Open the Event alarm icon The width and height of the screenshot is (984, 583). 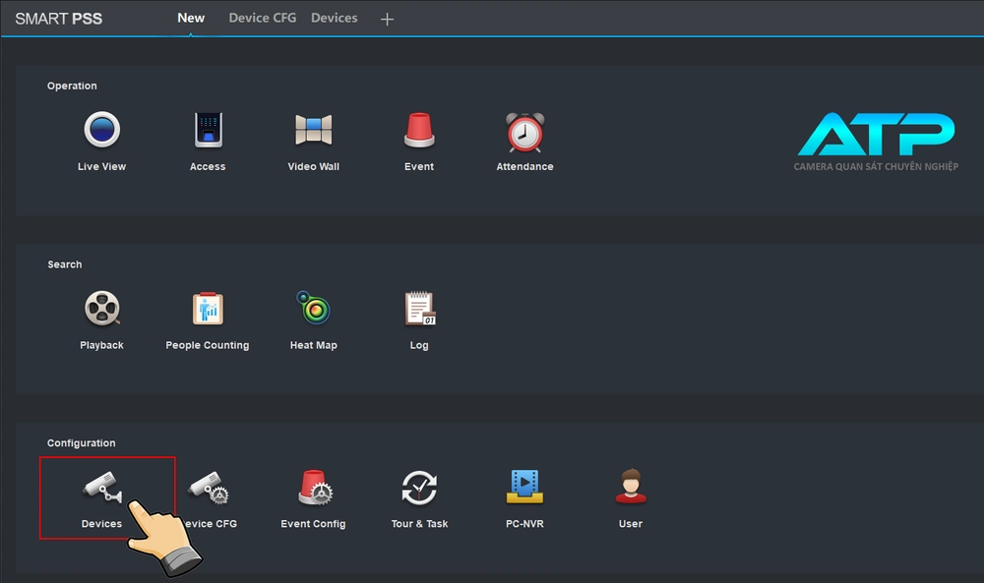click(x=419, y=131)
